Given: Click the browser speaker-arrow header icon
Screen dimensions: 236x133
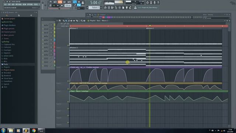Looking at the screenshot, I should [x=31, y=15].
